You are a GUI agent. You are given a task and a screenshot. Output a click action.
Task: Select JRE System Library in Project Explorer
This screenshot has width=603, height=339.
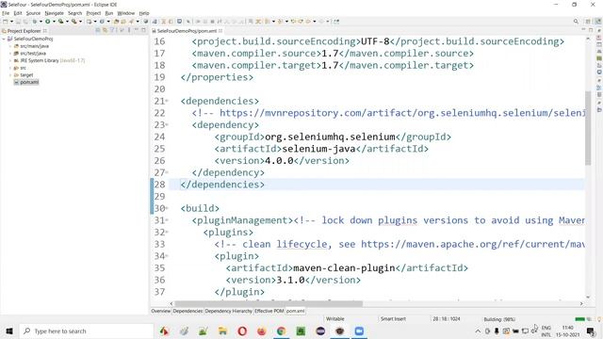[x=49, y=60]
